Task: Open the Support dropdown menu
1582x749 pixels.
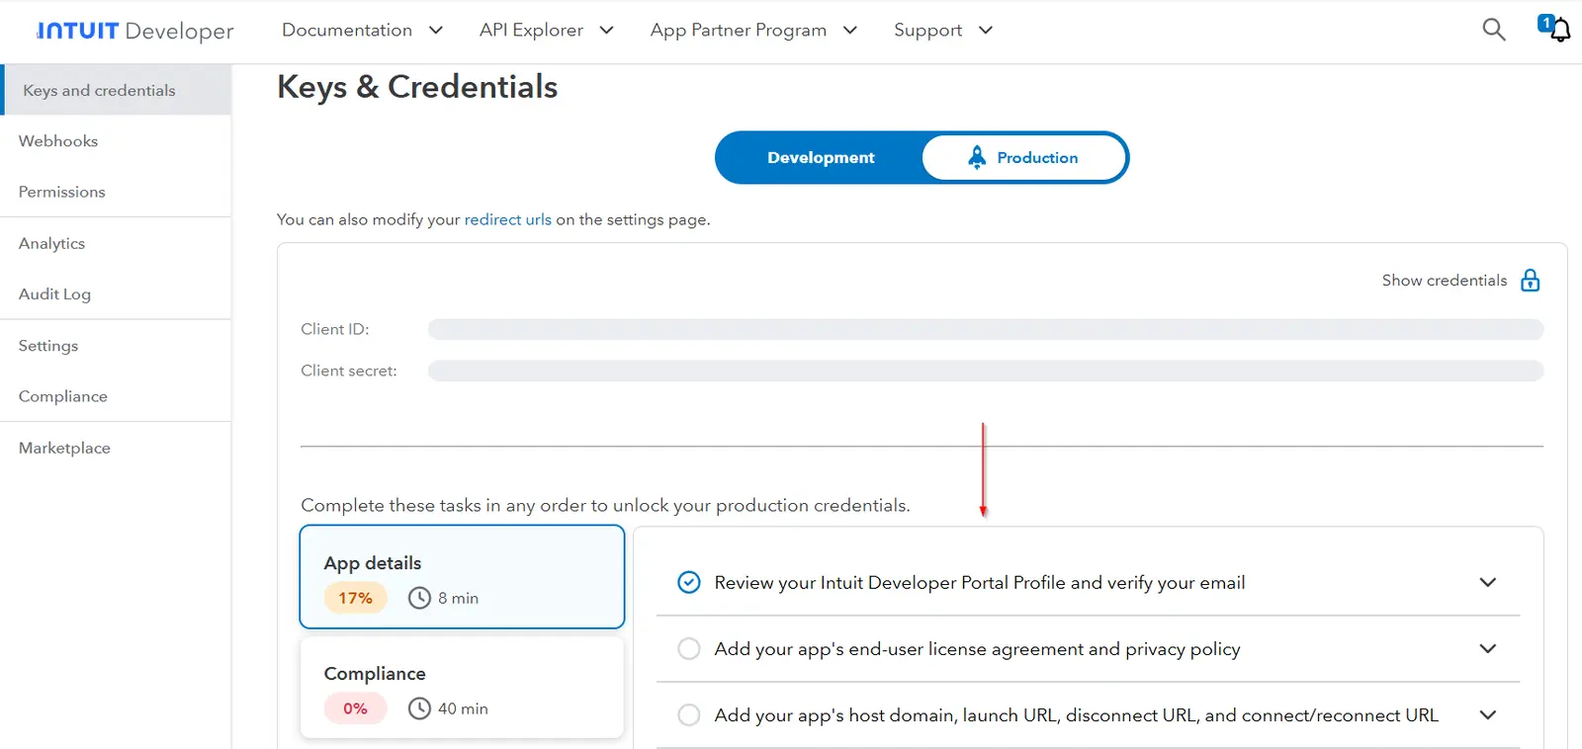Action: click(x=943, y=31)
